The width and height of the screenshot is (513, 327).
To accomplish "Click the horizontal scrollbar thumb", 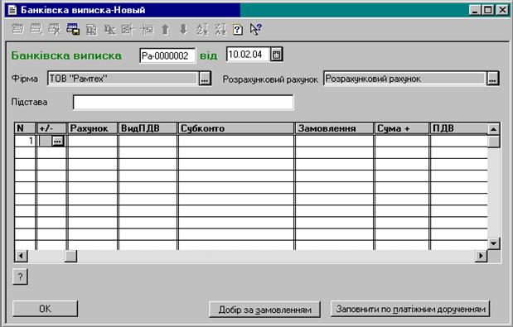I will (x=70, y=256).
